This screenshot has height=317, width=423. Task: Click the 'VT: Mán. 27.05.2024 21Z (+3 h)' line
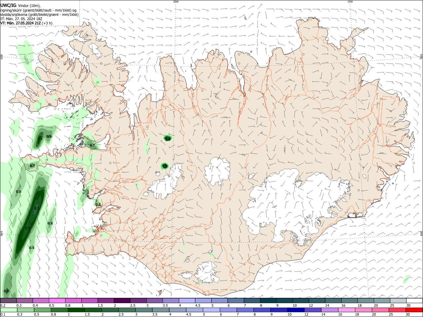(26, 23)
